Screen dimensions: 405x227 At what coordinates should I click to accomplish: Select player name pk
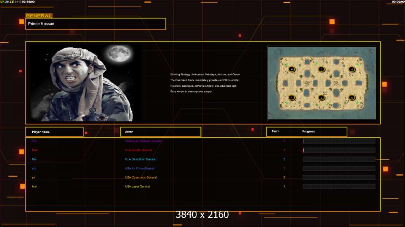click(x=33, y=178)
